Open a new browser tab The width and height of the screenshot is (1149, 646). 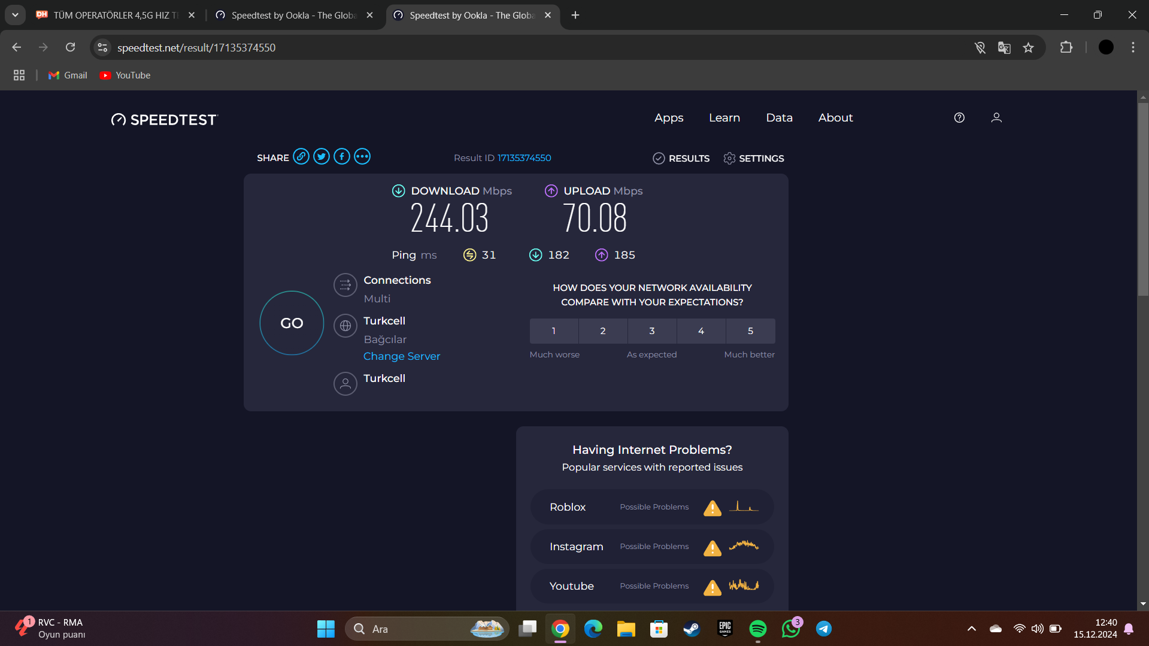pos(575,15)
